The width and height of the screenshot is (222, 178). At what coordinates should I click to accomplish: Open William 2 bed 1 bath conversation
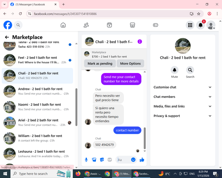point(37,138)
